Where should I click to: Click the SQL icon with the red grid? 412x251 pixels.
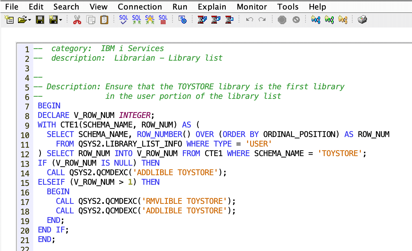pyautogui.click(x=163, y=20)
